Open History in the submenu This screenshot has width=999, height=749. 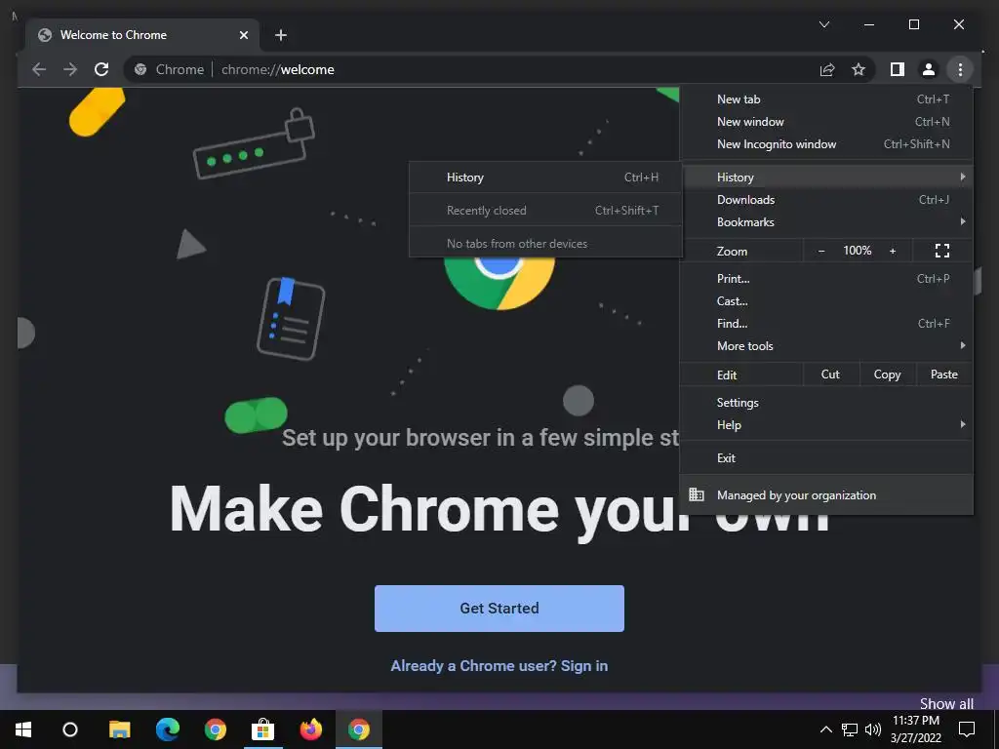coord(545,177)
